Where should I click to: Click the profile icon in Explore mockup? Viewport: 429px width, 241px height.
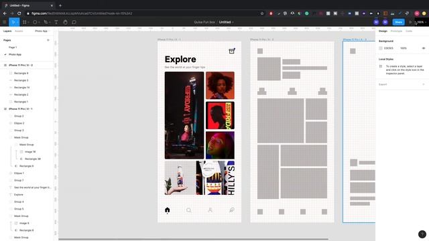pyautogui.click(x=210, y=210)
